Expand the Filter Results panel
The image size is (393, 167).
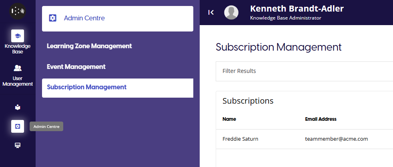tap(239, 71)
